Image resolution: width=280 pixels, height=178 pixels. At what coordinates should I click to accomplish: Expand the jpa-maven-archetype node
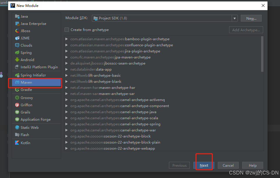click(66, 57)
